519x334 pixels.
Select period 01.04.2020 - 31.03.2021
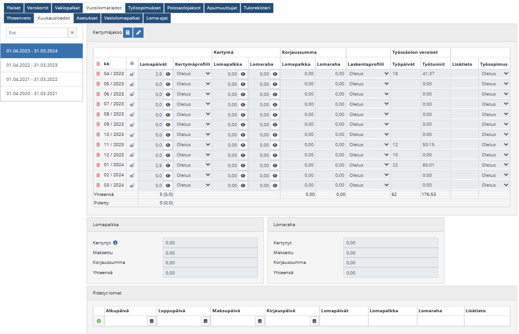[42, 94]
